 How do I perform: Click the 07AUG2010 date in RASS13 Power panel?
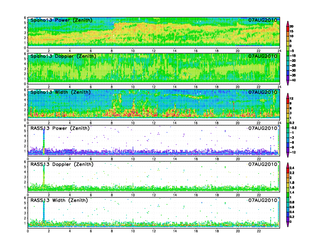click(263, 128)
